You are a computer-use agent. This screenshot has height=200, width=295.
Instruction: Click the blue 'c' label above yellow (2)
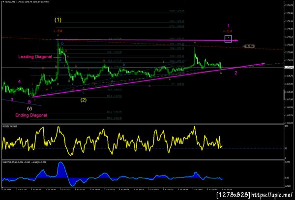click(x=84, y=93)
